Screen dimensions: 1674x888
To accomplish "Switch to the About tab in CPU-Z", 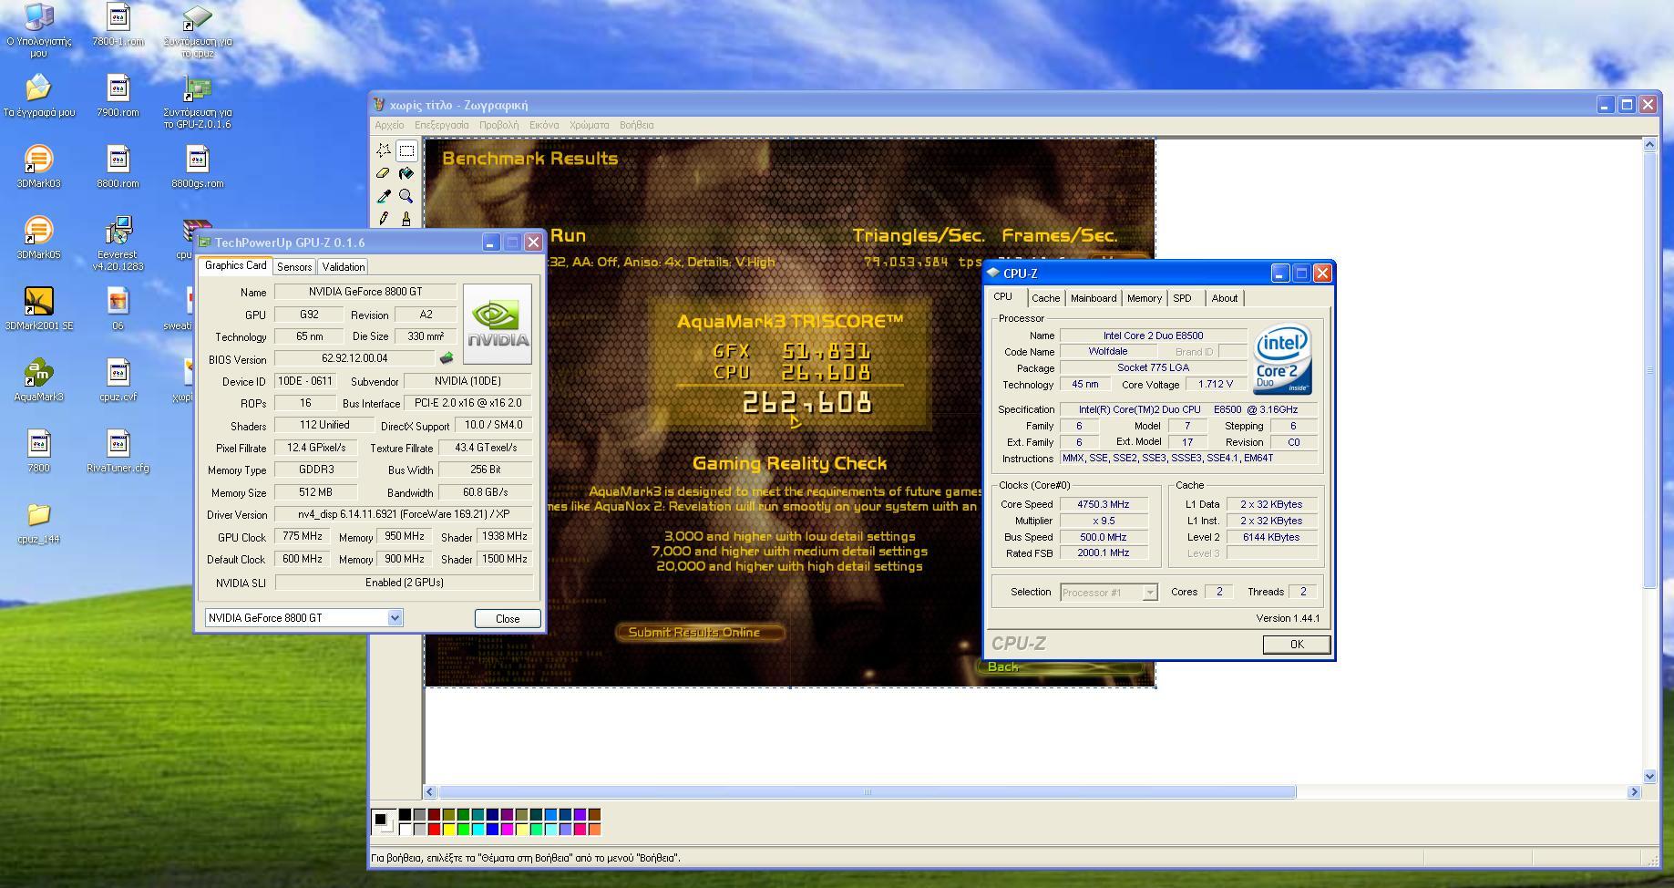I will coord(1225,298).
